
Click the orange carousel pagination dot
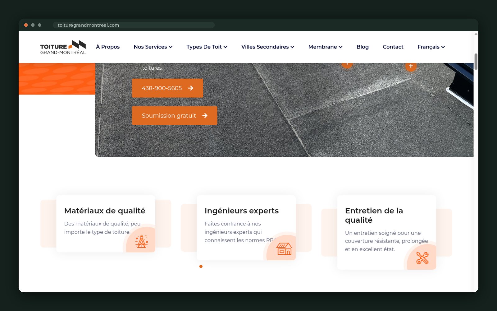pos(201,267)
